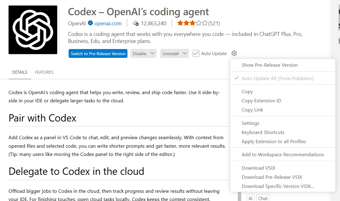Select Copy Link menu entry

(x=283, y=110)
